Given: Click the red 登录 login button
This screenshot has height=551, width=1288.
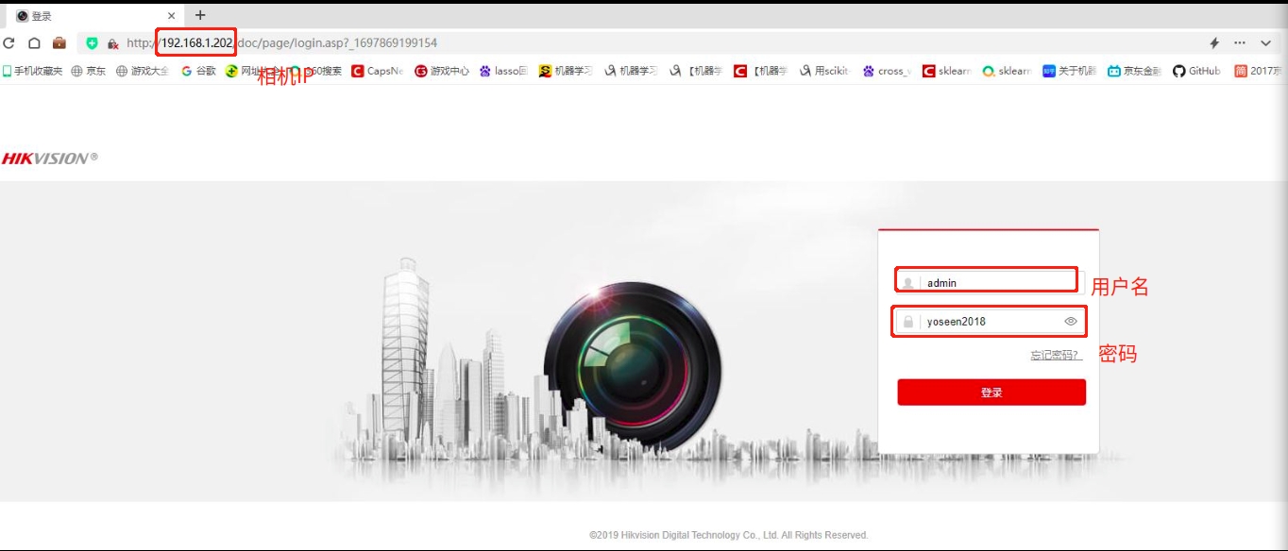Looking at the screenshot, I should coord(991,392).
